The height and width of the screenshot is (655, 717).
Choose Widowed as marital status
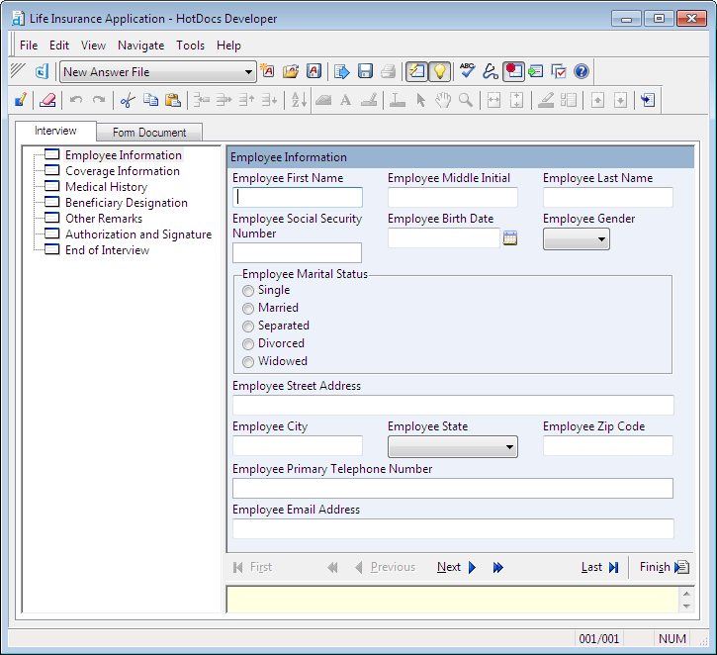tap(248, 362)
